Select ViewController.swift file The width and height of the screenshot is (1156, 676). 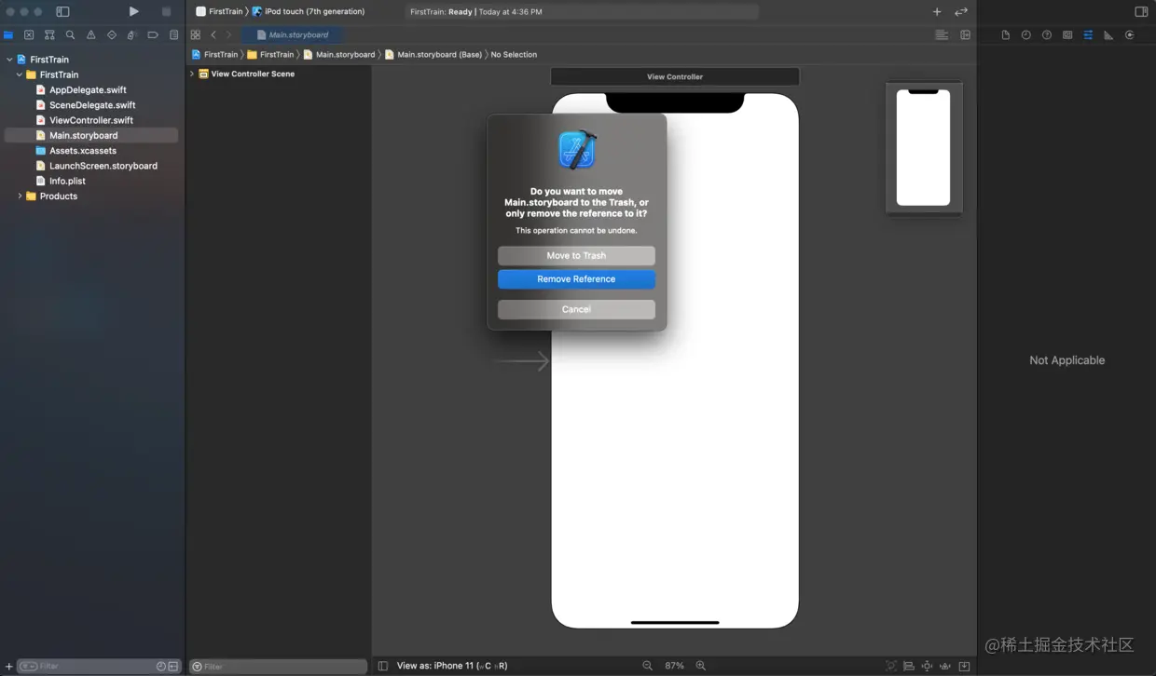click(x=90, y=120)
